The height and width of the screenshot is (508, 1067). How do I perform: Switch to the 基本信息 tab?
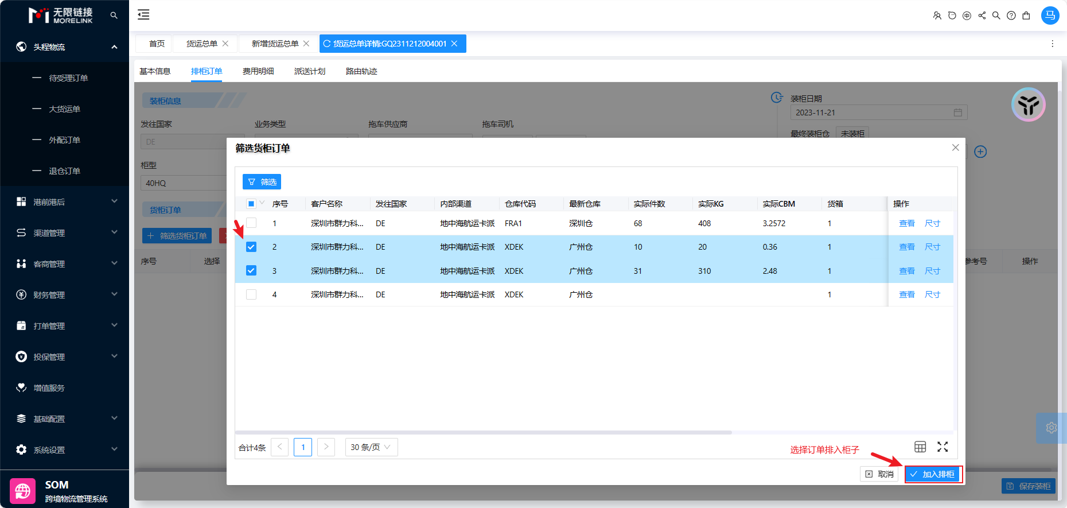[155, 71]
